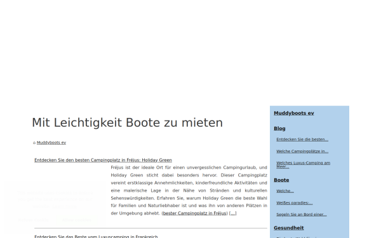
Task: Open sidebar link 'Entdecken Sie die besten...'
Action: [x=302, y=140]
